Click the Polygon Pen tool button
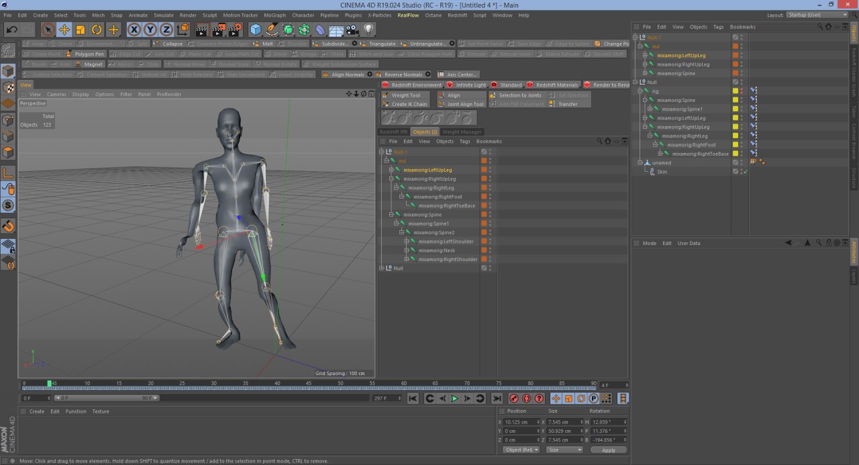 pos(85,54)
